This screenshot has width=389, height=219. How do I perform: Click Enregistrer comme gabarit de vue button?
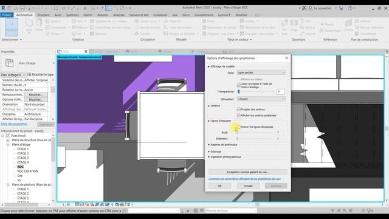pos(247,172)
